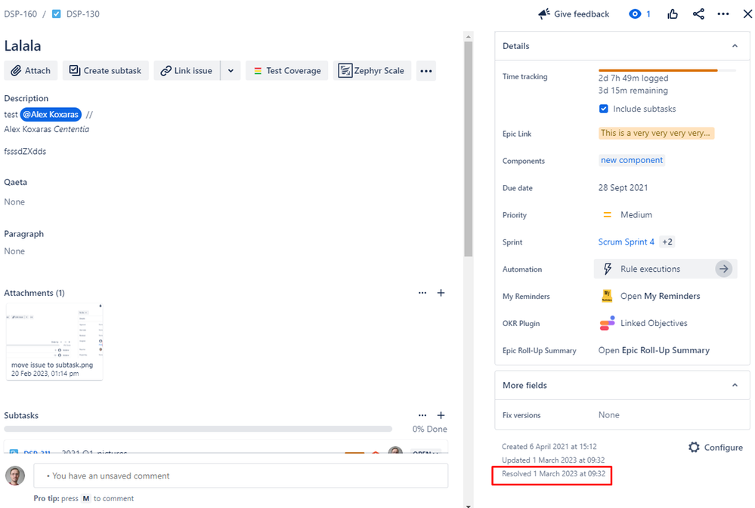755x508 pixels.
Task: Add an attachment with the plus icon
Action: (441, 292)
